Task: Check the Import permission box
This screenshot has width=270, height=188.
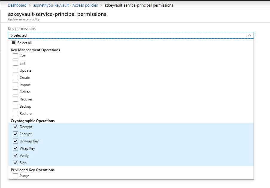Action: [16, 85]
